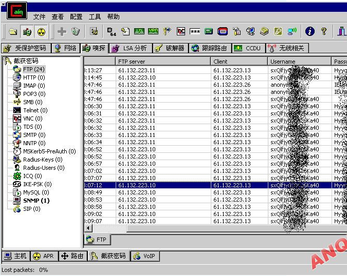Viewport: 347px width, 276px height.
Task: Select FTP (24) in the password tree
Action: tap(34, 69)
